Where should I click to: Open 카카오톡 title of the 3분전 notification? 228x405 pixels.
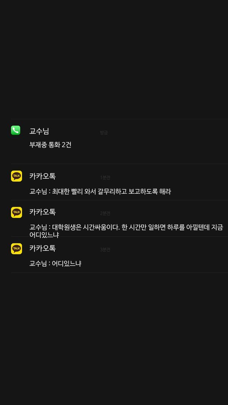(42, 248)
